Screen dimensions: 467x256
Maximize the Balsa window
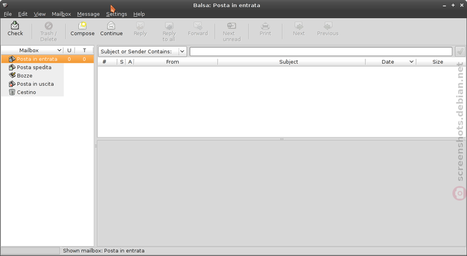click(453, 5)
